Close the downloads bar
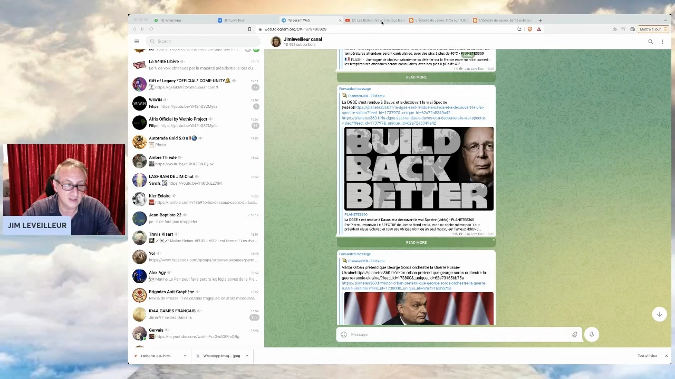 click(x=666, y=356)
